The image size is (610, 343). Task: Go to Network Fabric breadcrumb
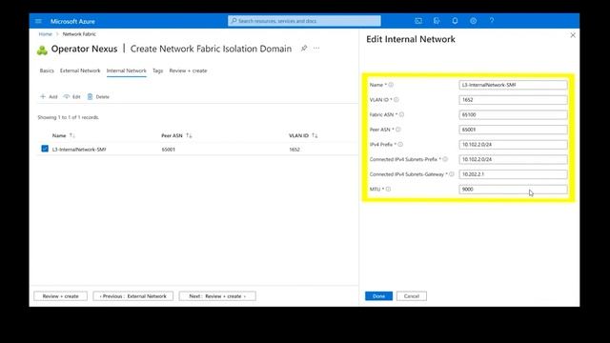coord(79,34)
